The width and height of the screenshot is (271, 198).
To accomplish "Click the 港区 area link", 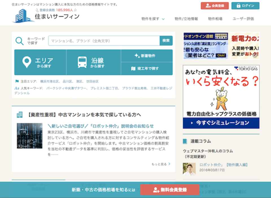I will tap(79, 81).
